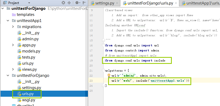
Task: Click the Python file icon on settings.py tab
Action: tap(93, 3)
